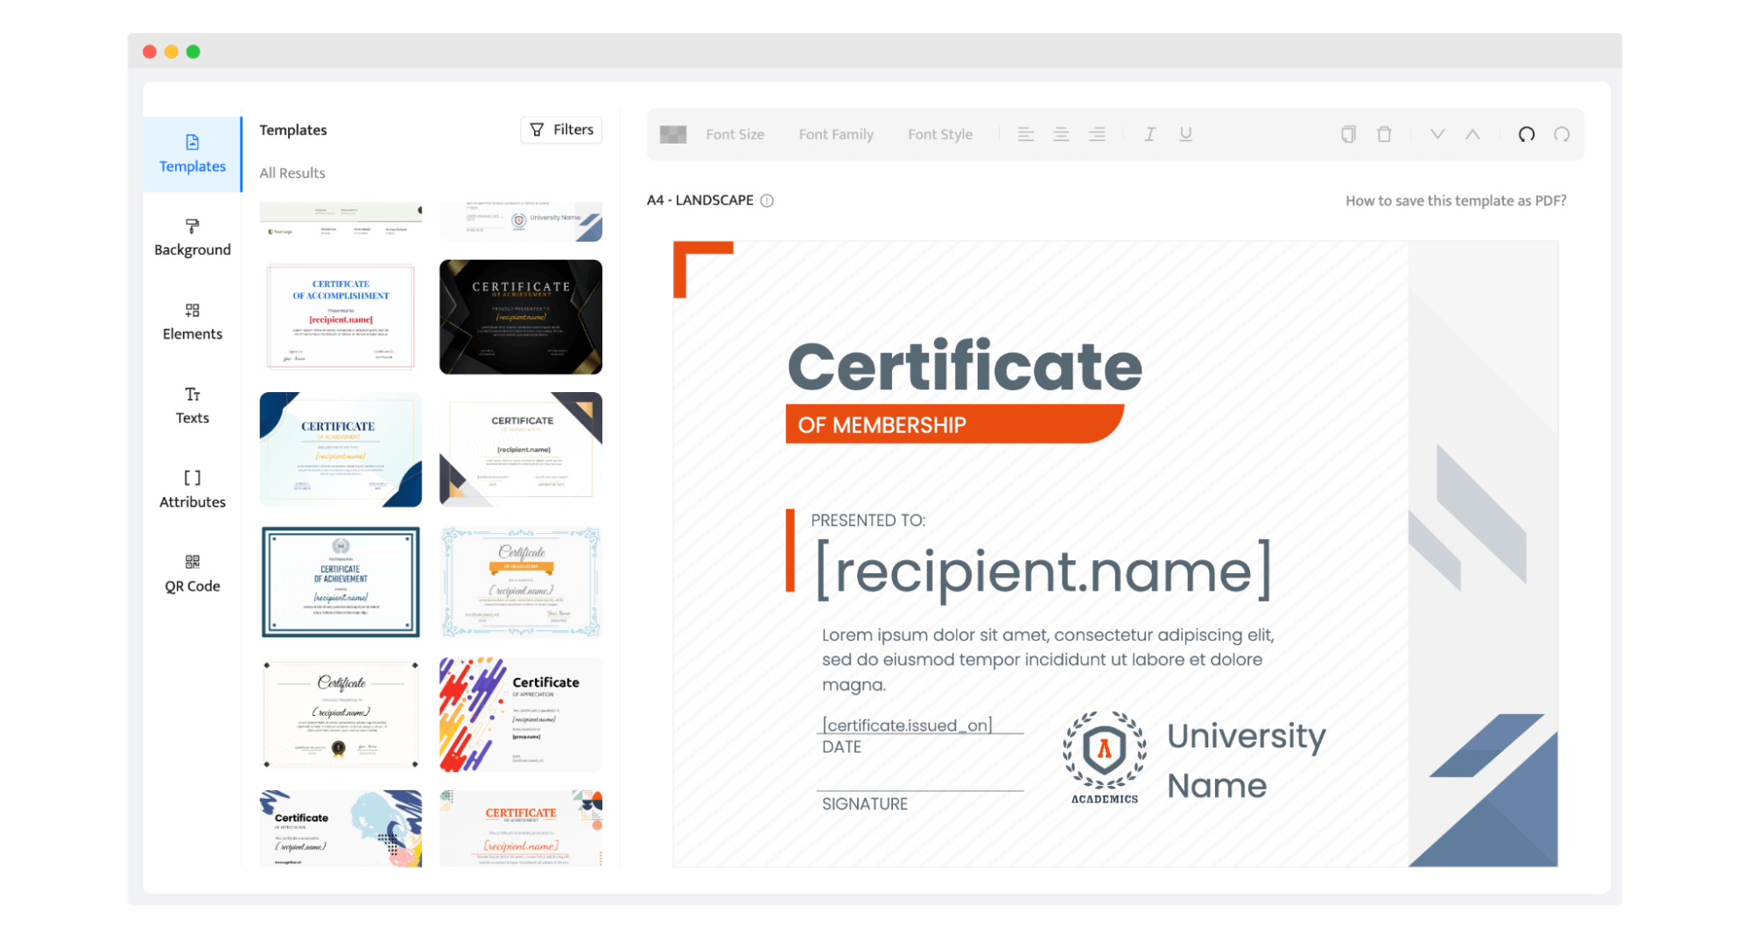Select the [certificate.issued_on] attribute
Screen dimensions: 1750x939
907,725
